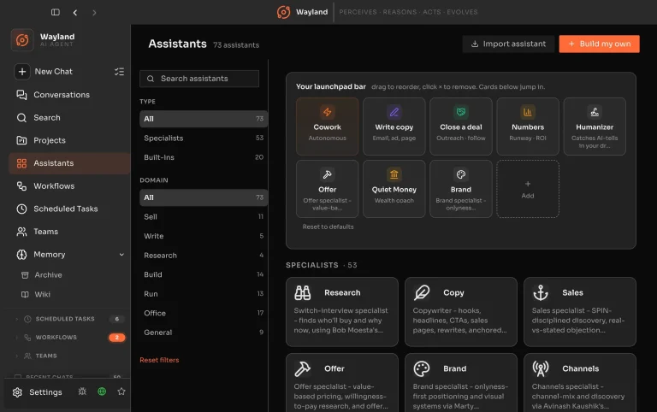Image resolution: width=657 pixels, height=412 pixels.
Task: Click the orange Workflows count badge
Action: click(117, 338)
